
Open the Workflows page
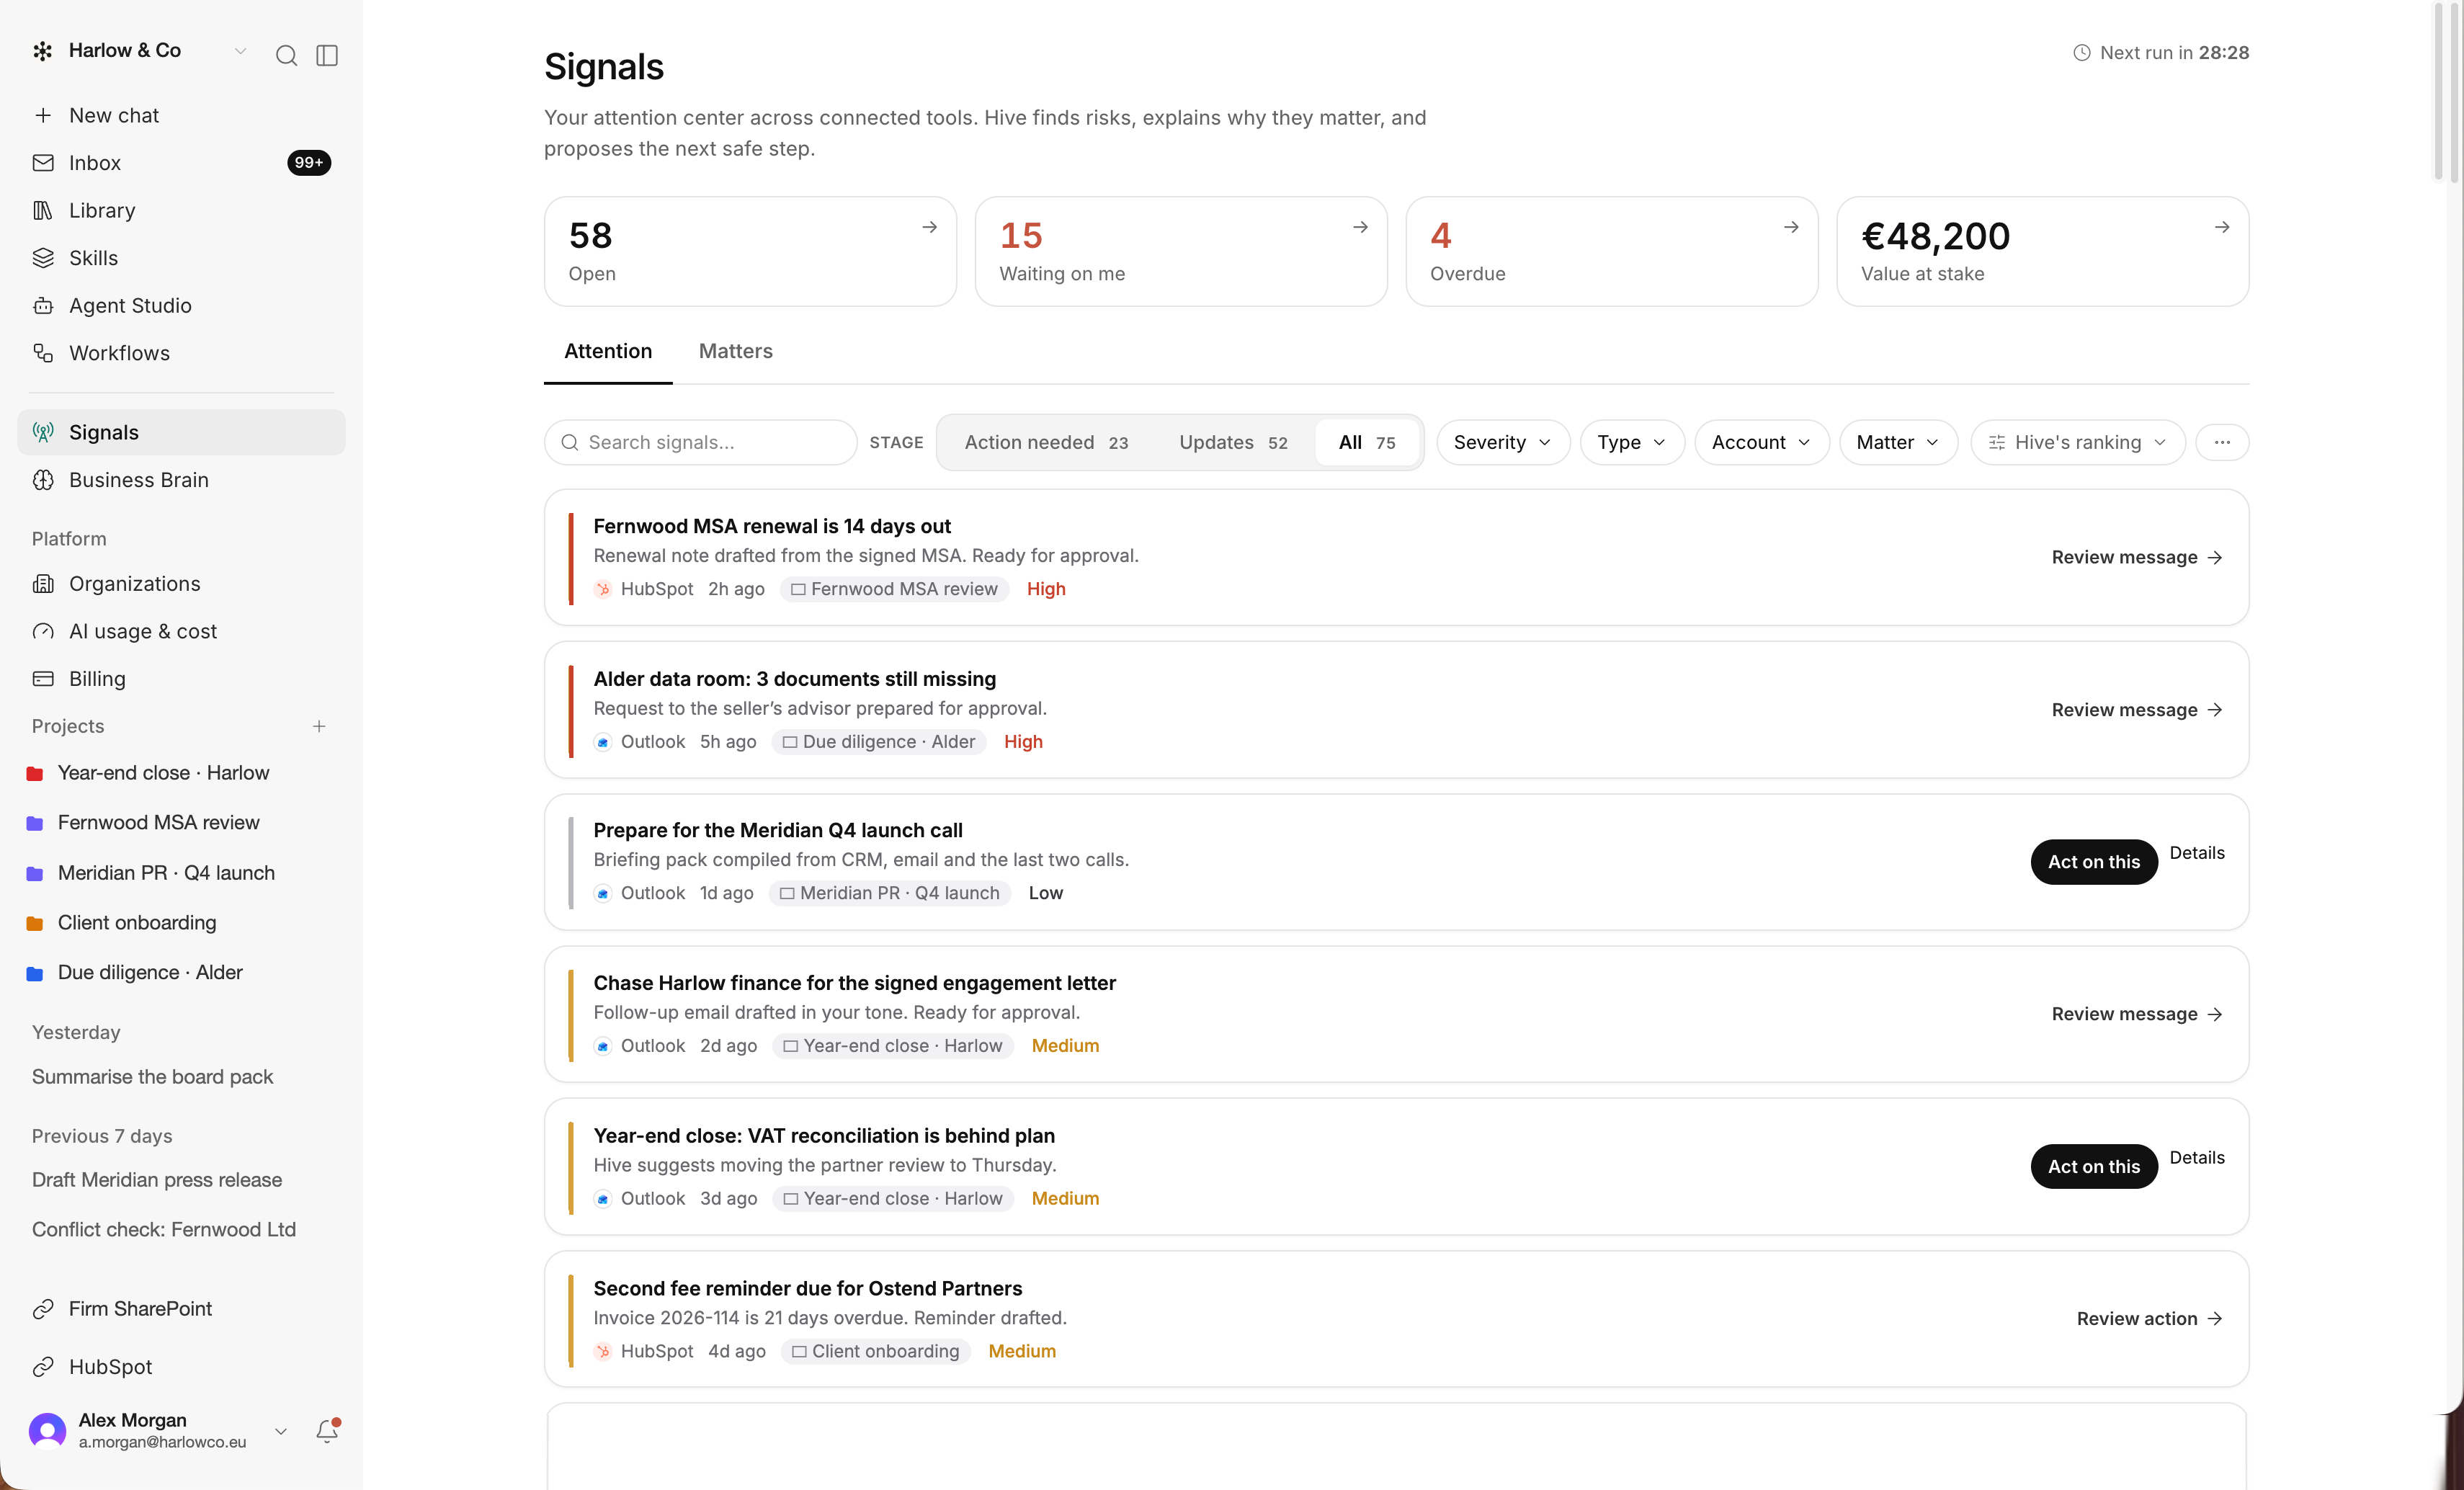click(181, 353)
